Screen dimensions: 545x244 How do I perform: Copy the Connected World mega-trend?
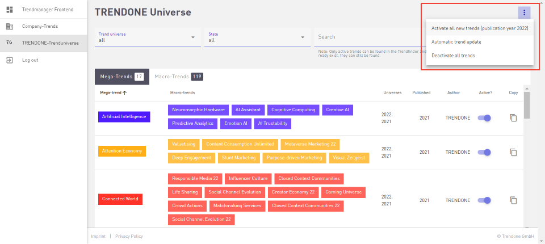pos(513,200)
